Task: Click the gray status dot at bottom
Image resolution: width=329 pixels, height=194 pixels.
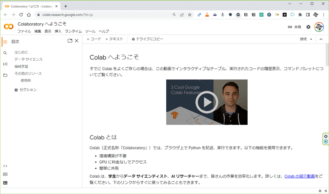Action: (320, 191)
